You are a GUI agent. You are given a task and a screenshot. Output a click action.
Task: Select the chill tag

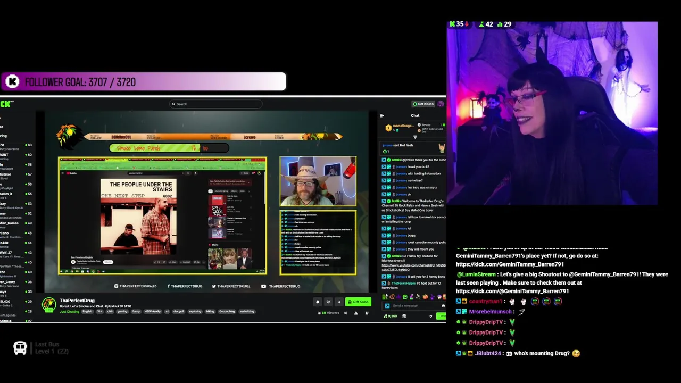coord(110,311)
